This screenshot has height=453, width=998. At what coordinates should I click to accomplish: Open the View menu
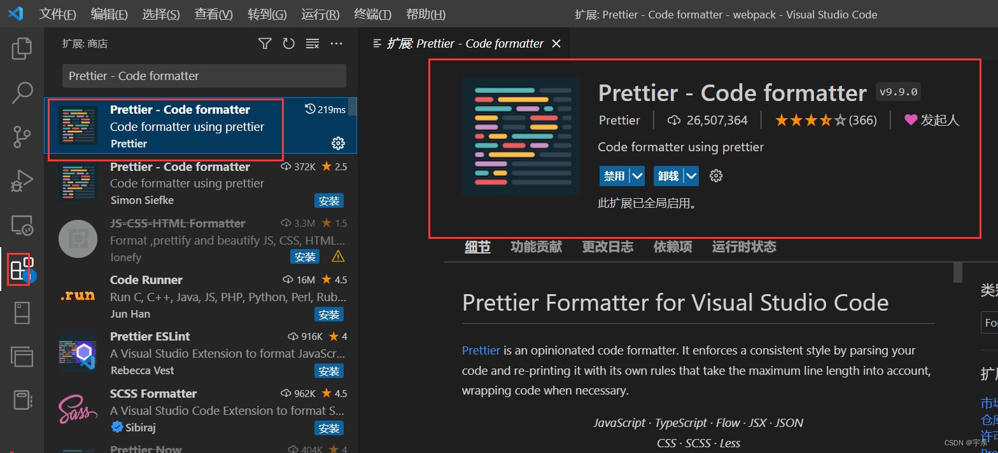pyautogui.click(x=213, y=14)
